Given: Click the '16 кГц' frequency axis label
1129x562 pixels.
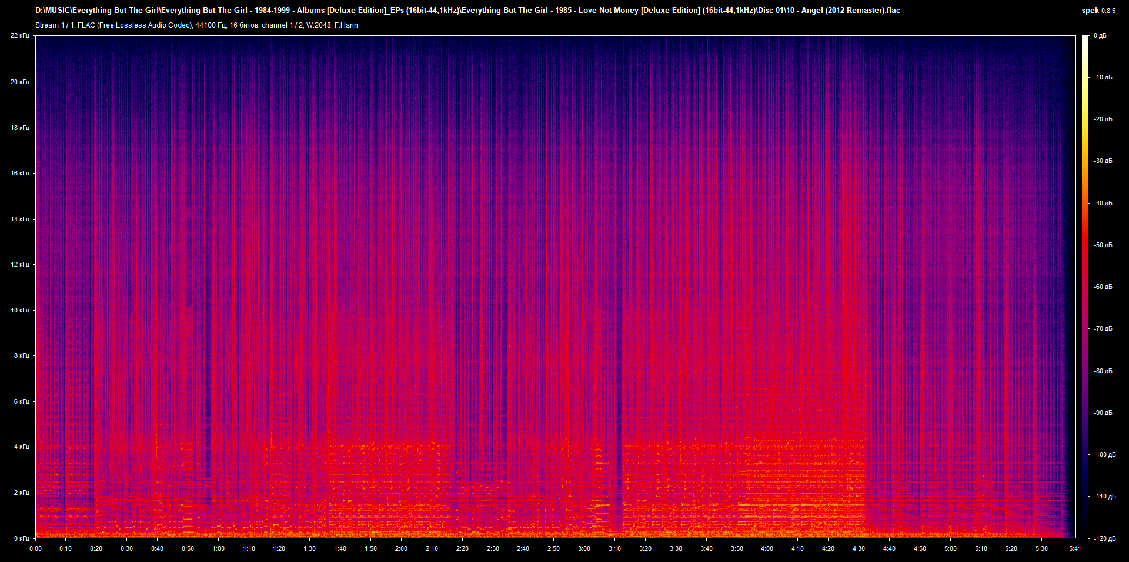Looking at the screenshot, I should 20,173.
